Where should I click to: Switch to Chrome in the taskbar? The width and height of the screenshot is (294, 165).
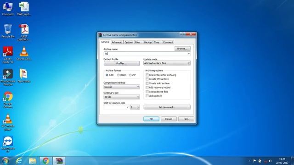tap(45, 161)
